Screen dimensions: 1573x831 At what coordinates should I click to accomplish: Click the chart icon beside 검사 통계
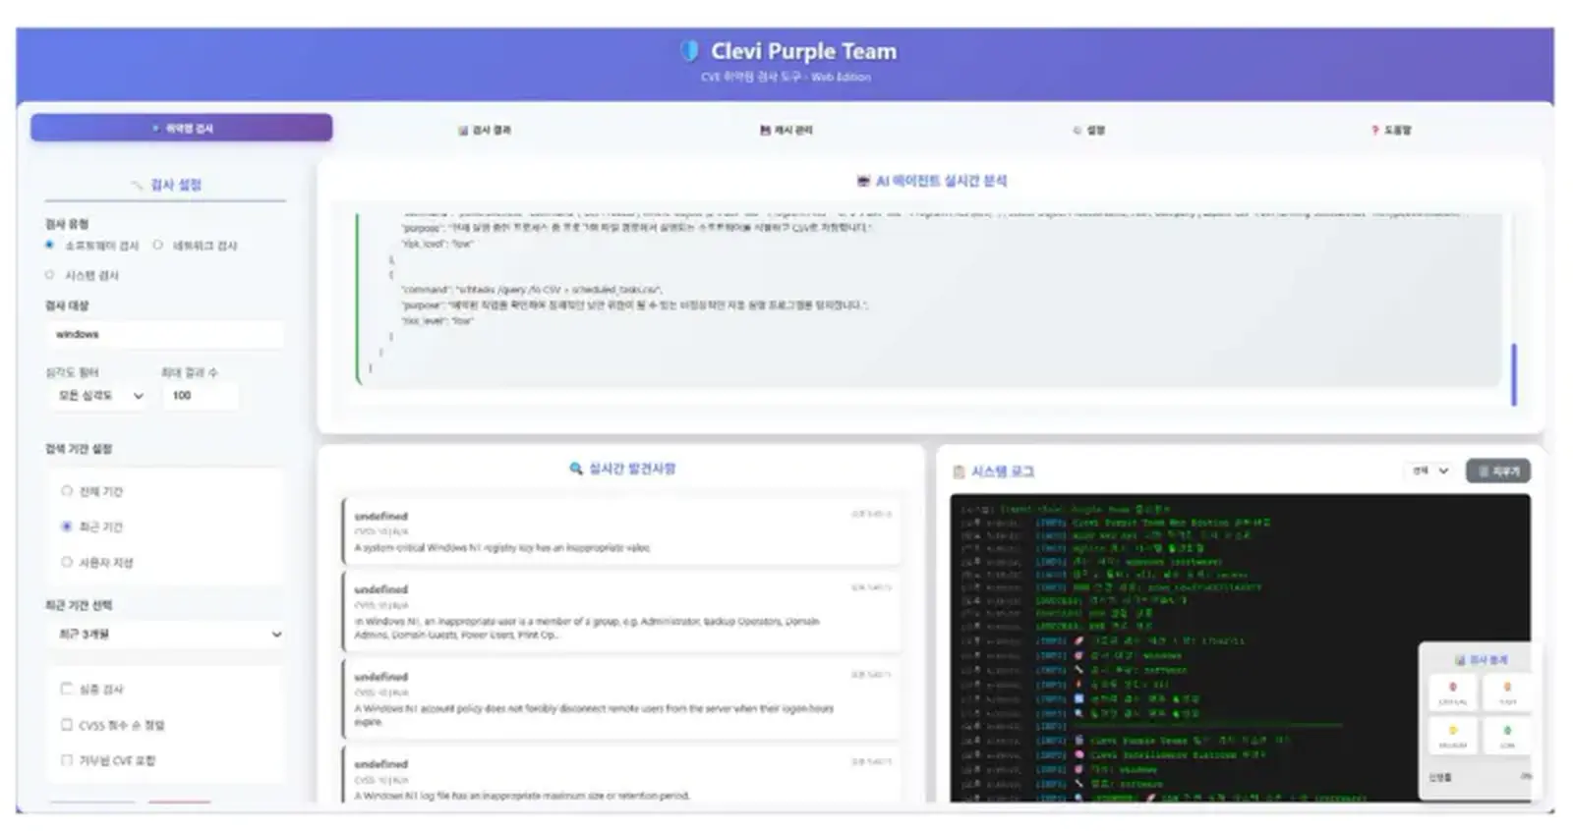click(1460, 660)
